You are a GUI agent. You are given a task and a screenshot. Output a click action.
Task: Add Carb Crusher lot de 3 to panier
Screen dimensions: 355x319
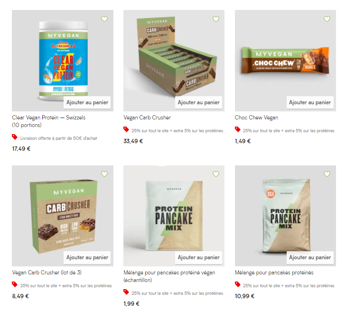pyautogui.click(x=87, y=257)
